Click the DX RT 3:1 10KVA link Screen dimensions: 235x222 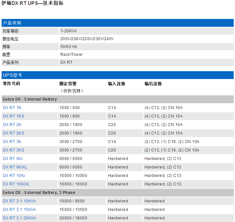(x=19, y=201)
